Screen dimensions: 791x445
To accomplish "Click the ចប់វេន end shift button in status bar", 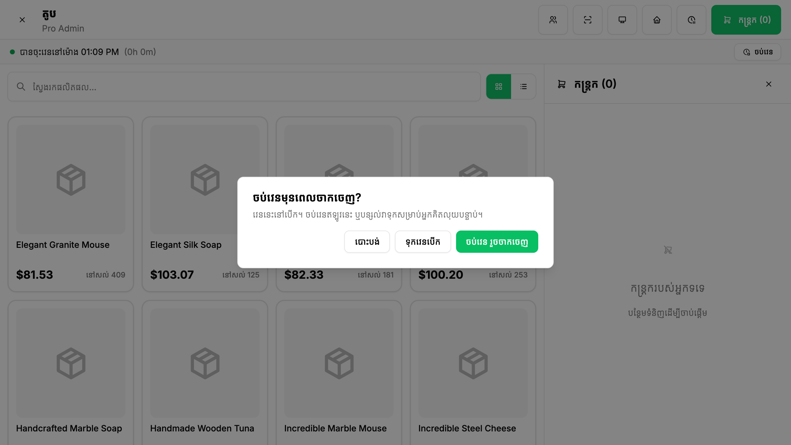I will [x=758, y=52].
